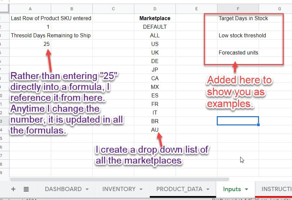Select the Inputs sheet tab
292x200 pixels.
click(232, 189)
